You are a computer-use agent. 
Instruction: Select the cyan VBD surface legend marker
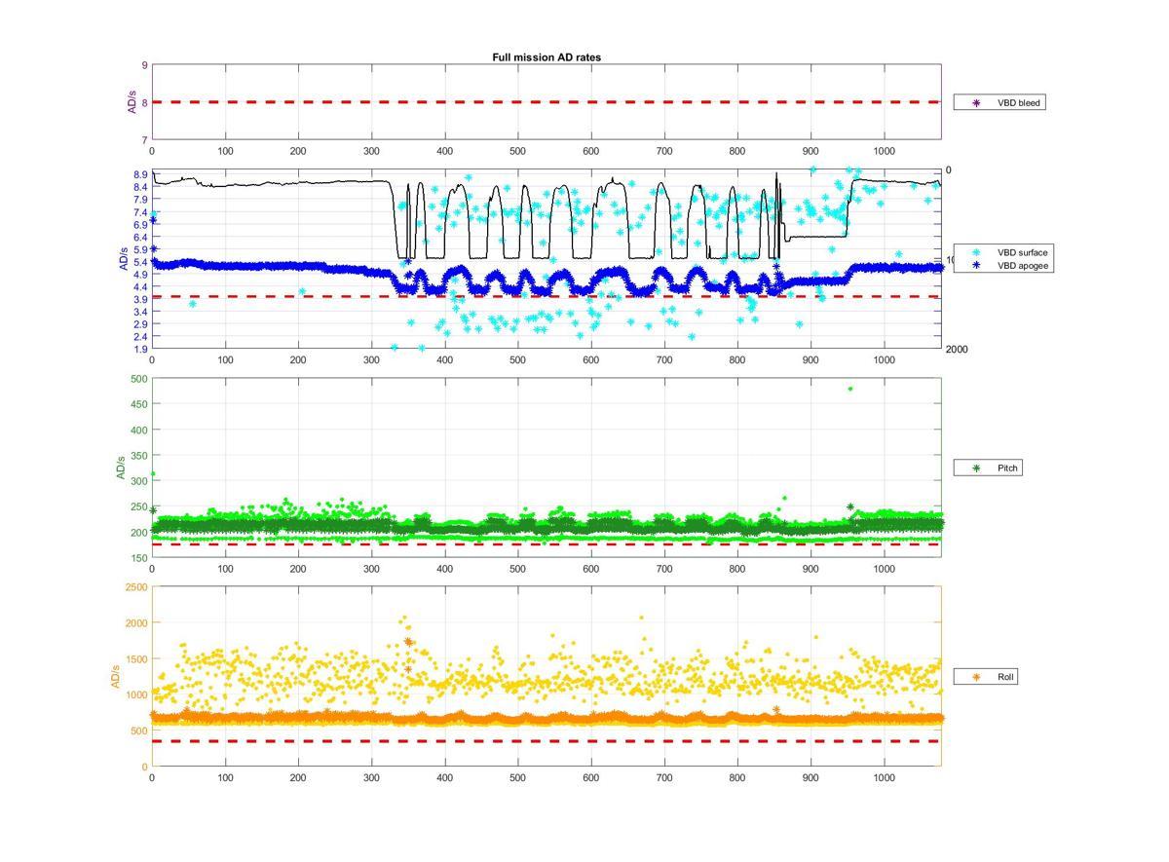(x=975, y=252)
